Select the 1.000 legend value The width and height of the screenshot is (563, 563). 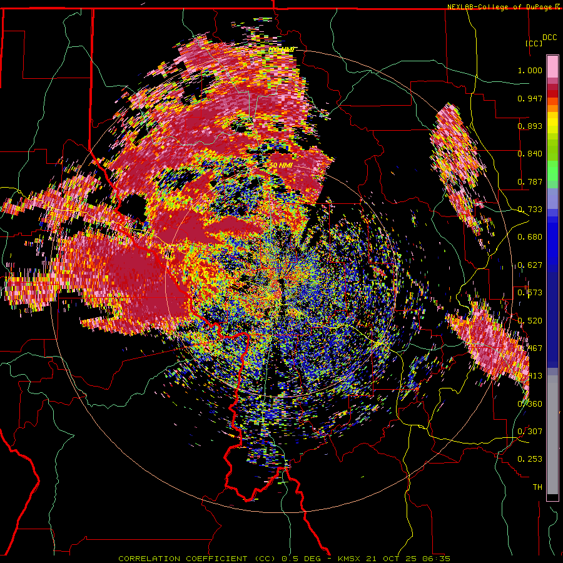pos(530,70)
